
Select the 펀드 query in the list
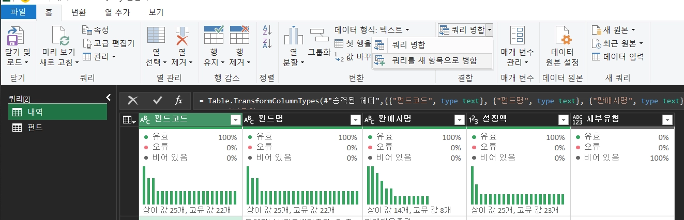pos(35,127)
